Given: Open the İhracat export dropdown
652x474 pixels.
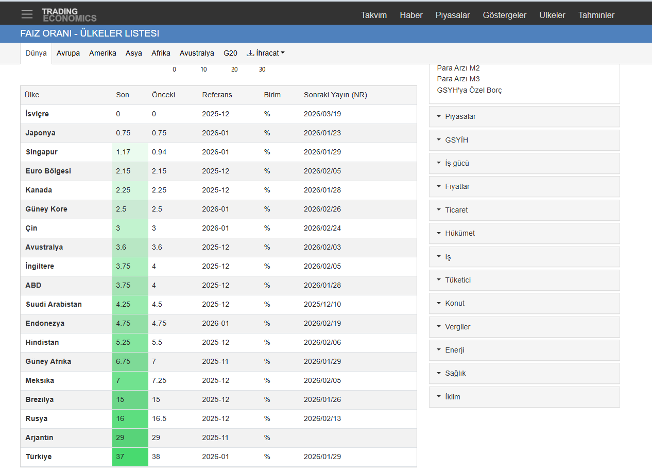Looking at the screenshot, I should tap(266, 53).
